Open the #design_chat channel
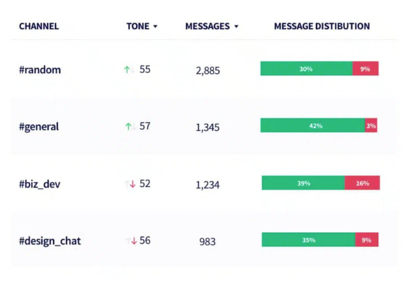 click(50, 241)
